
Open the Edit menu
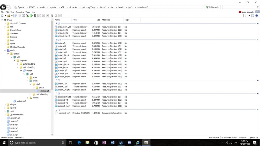(x=7, y=12)
